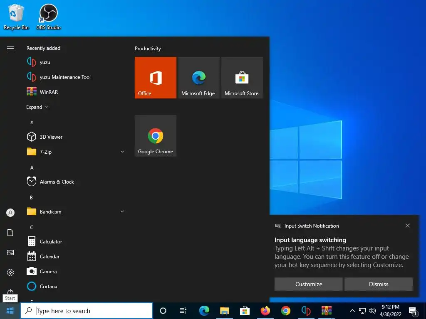Open the Recycle Bin desktop icon
426x319 pixels.
[16, 17]
